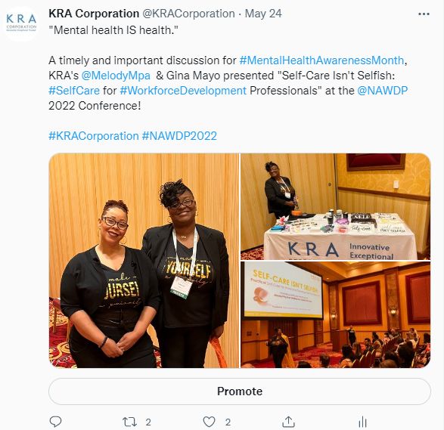Open the #SelfCare hashtag
Screen dimensions: 444x430
tap(74, 91)
